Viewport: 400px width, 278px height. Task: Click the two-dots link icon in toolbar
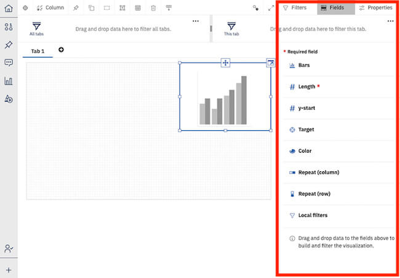click(255, 8)
